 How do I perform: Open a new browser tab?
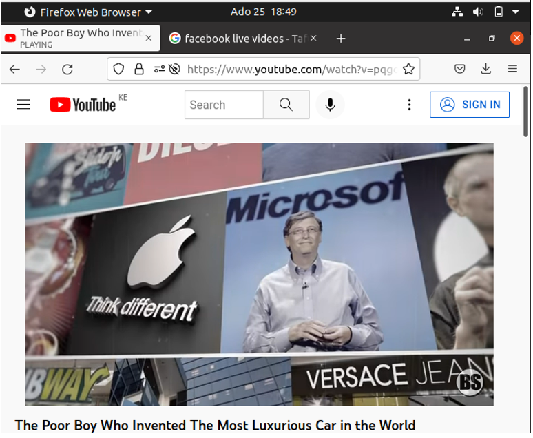coord(341,39)
